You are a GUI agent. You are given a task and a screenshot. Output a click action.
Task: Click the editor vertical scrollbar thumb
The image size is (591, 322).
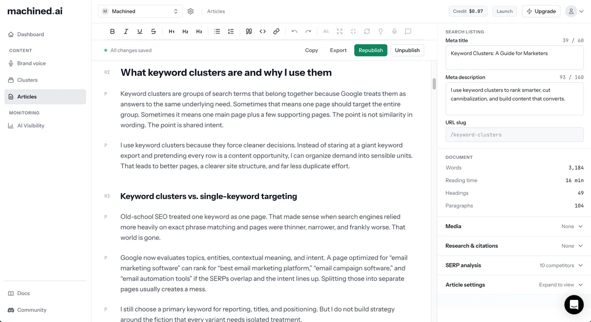click(x=434, y=84)
